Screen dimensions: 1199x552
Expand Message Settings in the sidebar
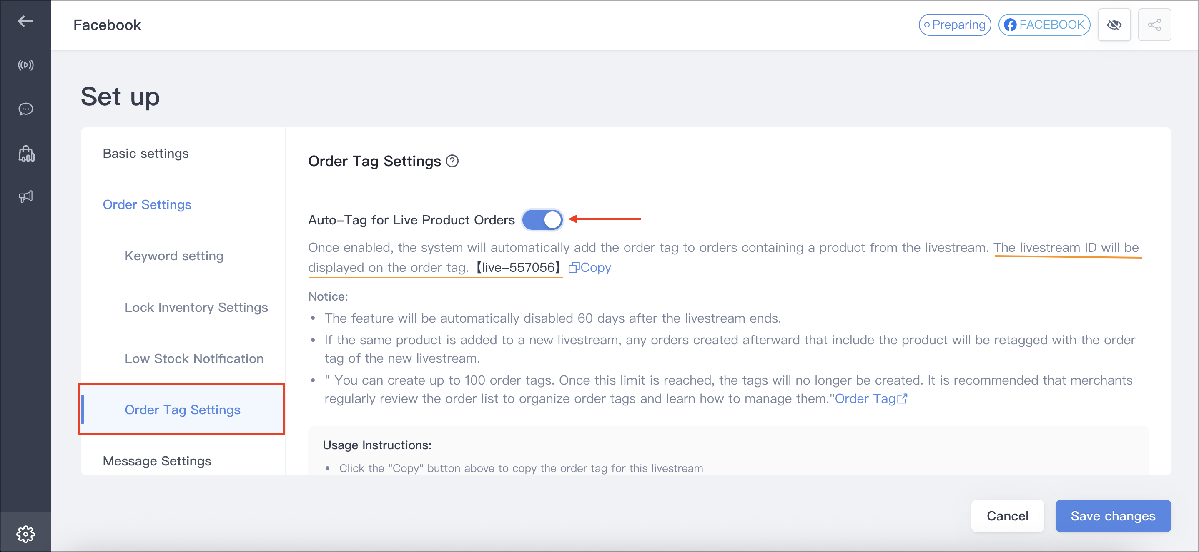click(157, 461)
